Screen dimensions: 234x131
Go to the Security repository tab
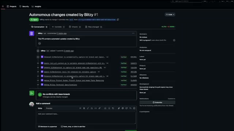coord(24,7)
